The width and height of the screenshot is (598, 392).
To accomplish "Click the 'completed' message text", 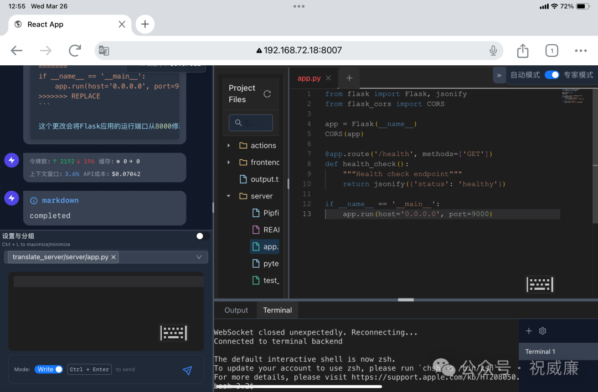I will click(50, 216).
